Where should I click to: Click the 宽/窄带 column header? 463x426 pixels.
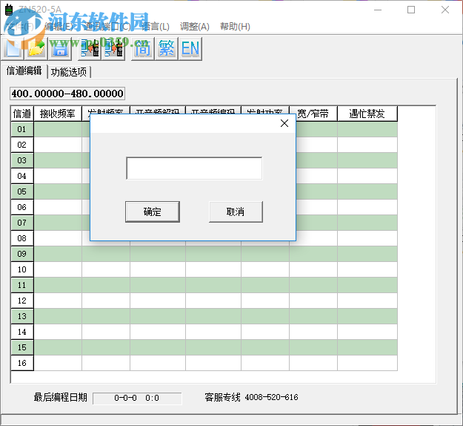coord(313,114)
